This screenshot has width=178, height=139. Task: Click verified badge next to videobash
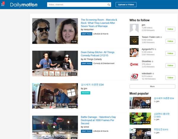pyautogui.click(x=153, y=74)
